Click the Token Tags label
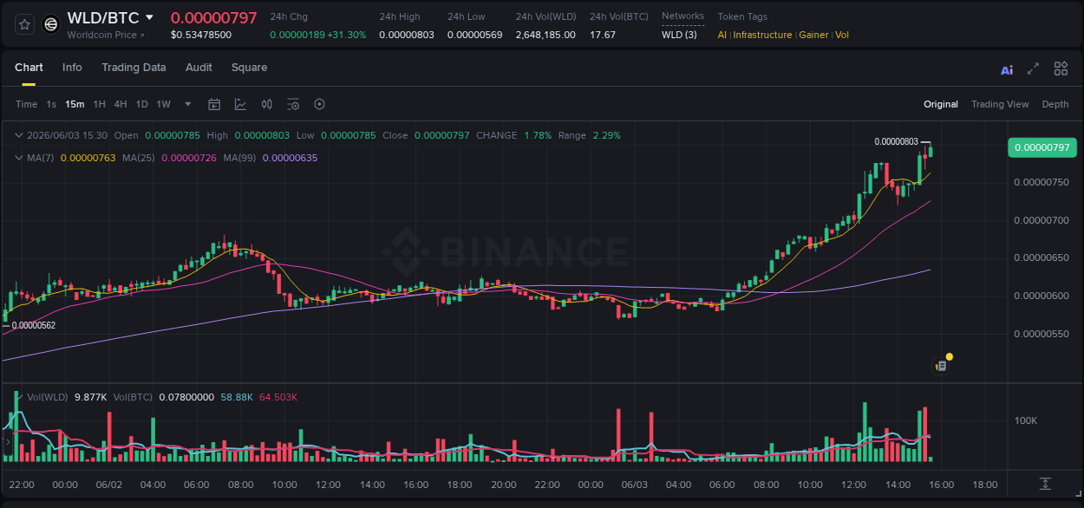1084x508 pixels. tap(742, 16)
